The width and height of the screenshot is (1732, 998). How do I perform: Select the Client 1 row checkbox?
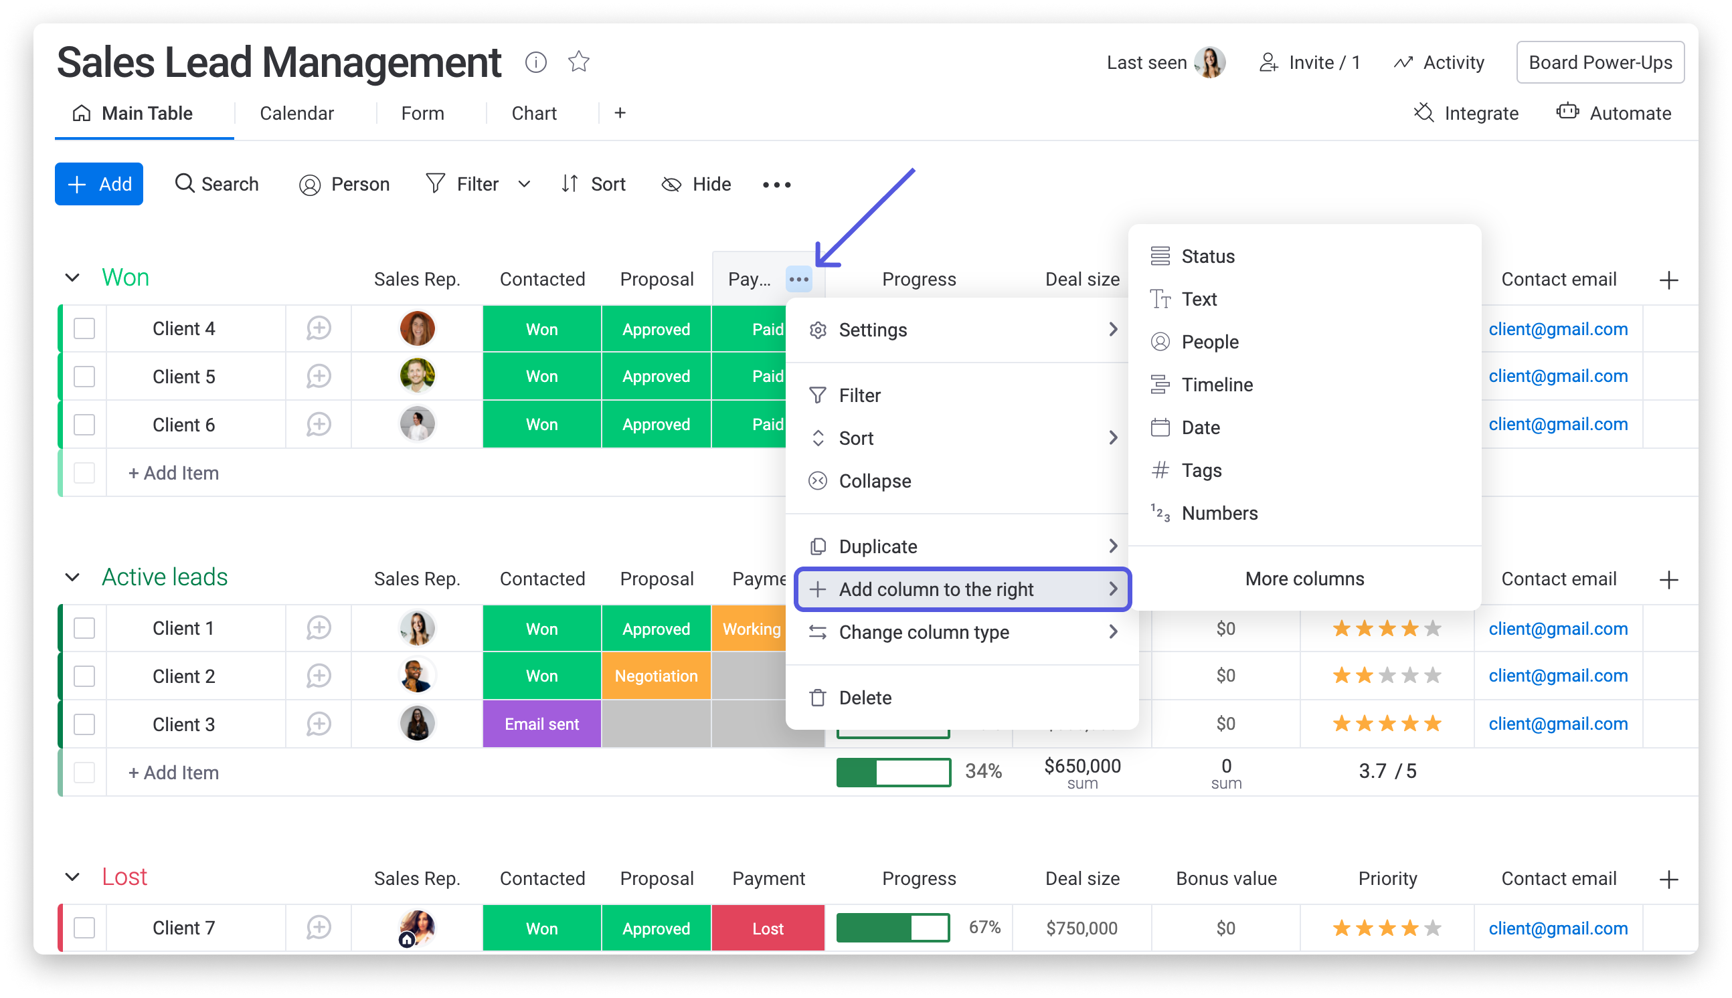pos(84,628)
